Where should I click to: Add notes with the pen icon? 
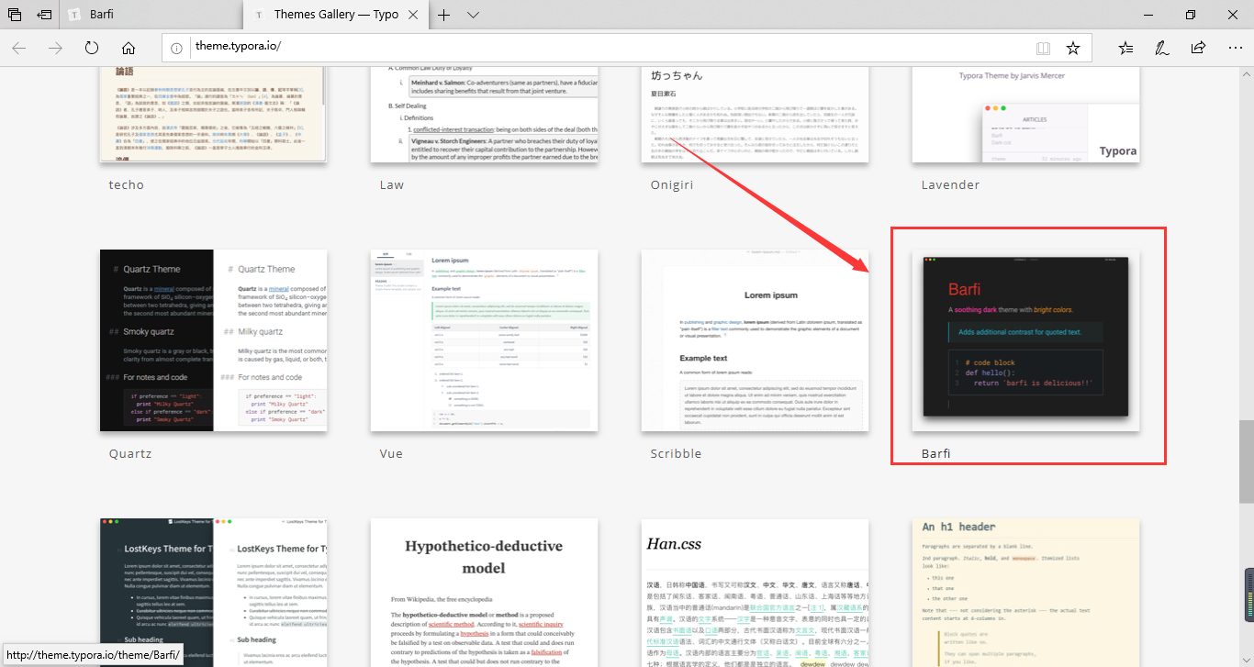pyautogui.click(x=1162, y=48)
